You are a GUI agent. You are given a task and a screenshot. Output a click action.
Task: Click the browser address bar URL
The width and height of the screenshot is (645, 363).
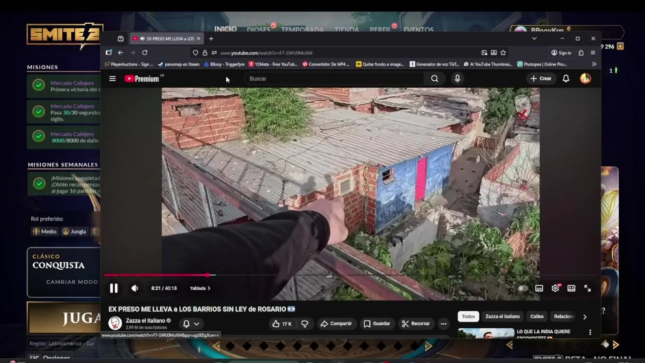tap(266, 53)
